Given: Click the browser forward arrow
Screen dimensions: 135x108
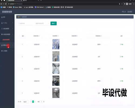Looking at the screenshot, I should (x=4, y=4).
